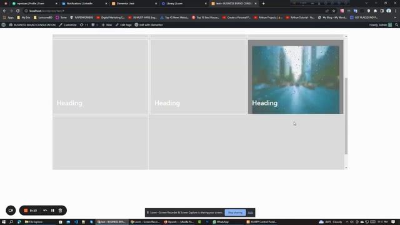Open the Chrome profile avatar
This screenshot has height=225, width=400.
[389, 11]
